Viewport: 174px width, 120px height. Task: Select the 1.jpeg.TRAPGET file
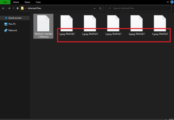[x=67, y=25]
